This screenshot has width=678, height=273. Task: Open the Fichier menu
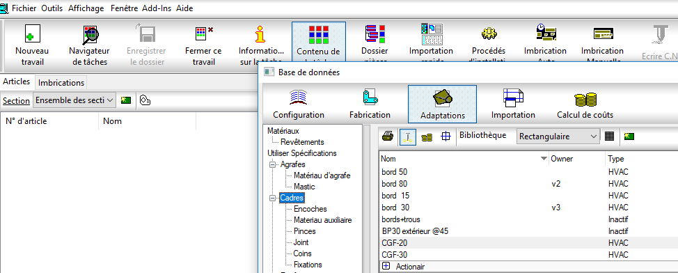tap(24, 8)
